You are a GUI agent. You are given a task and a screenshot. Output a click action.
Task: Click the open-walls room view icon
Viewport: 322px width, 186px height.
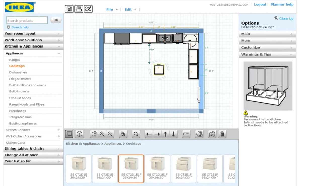[212, 134]
